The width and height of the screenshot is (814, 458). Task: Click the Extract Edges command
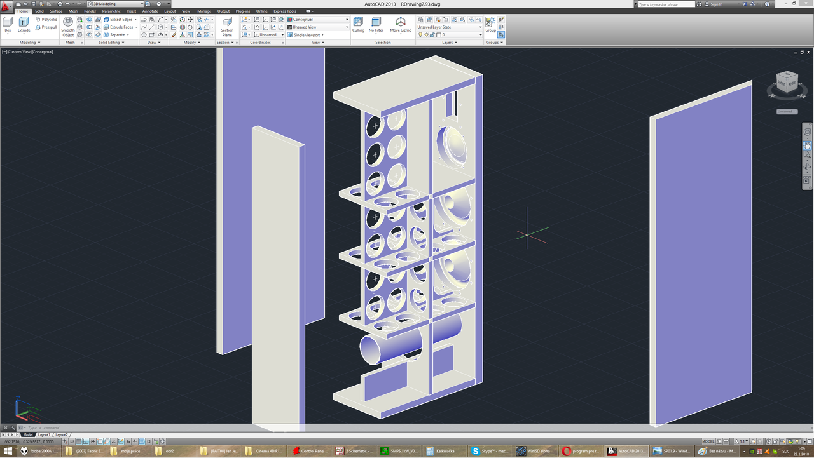[119, 20]
